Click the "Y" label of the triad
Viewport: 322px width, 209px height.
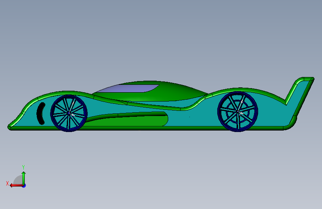click(23, 167)
